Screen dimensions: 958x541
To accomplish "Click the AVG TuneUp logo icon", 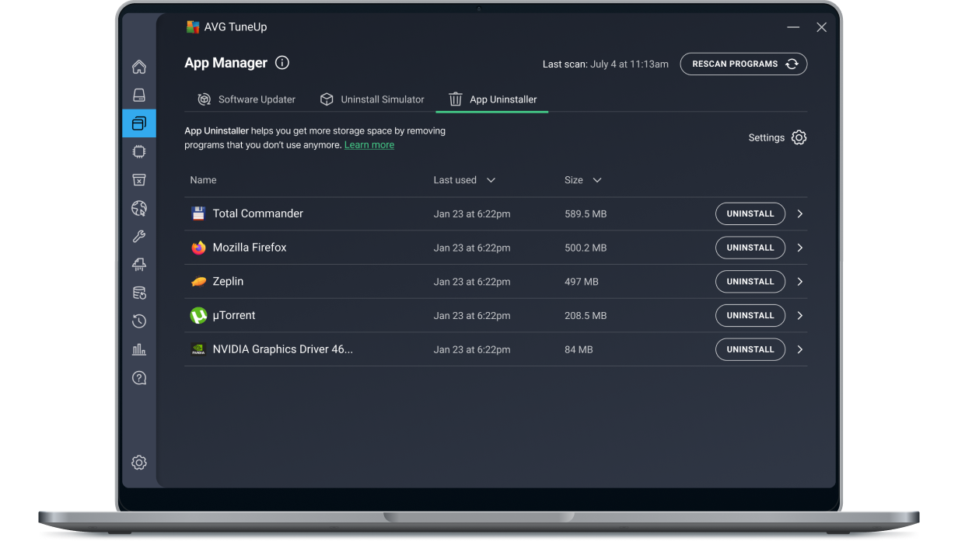I will [193, 27].
